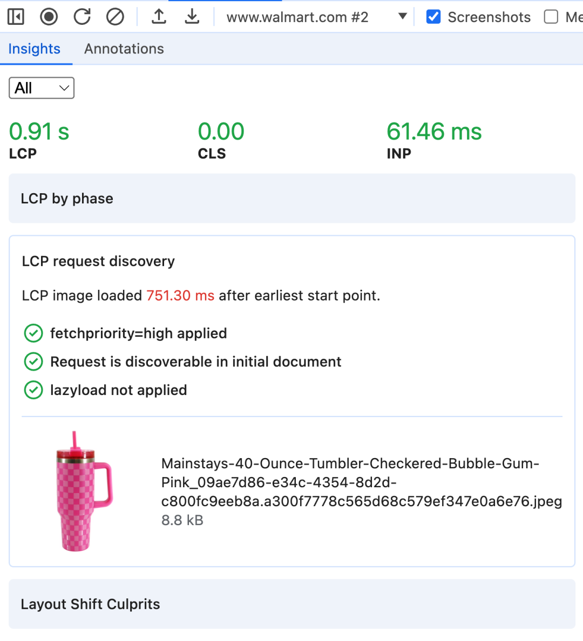583x641 pixels.
Task: Select the 61.46 ms INP metric
Action: coord(434,140)
